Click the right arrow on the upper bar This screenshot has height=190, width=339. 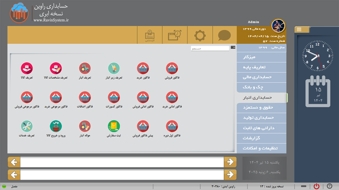coord(230,162)
